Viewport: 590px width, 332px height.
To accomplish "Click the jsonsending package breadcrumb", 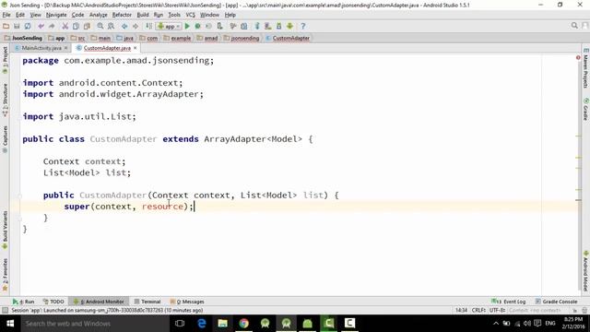I will coord(242,38).
